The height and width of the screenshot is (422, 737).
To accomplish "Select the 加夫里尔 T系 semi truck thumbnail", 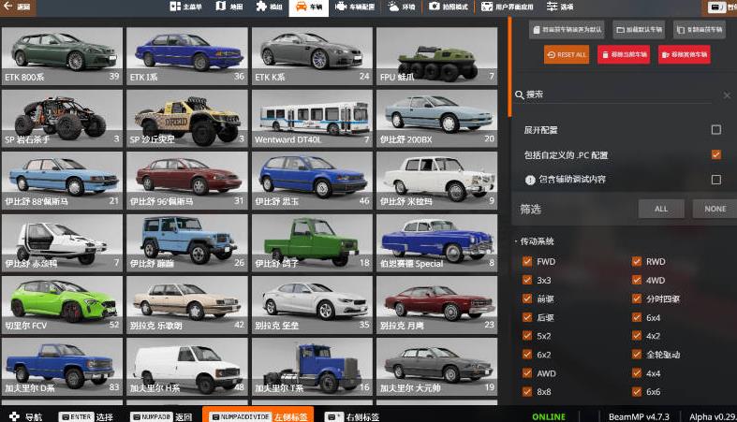I will pyautogui.click(x=312, y=367).
